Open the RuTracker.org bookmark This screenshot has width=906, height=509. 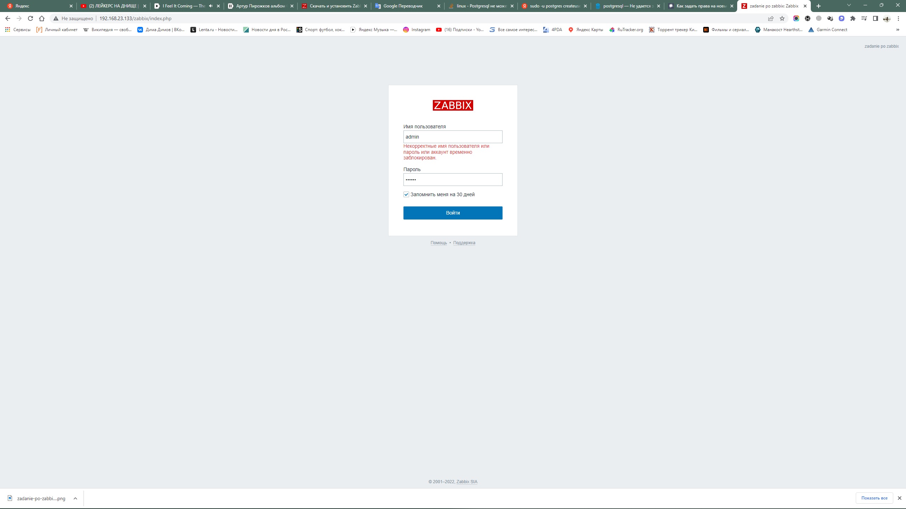pyautogui.click(x=626, y=30)
